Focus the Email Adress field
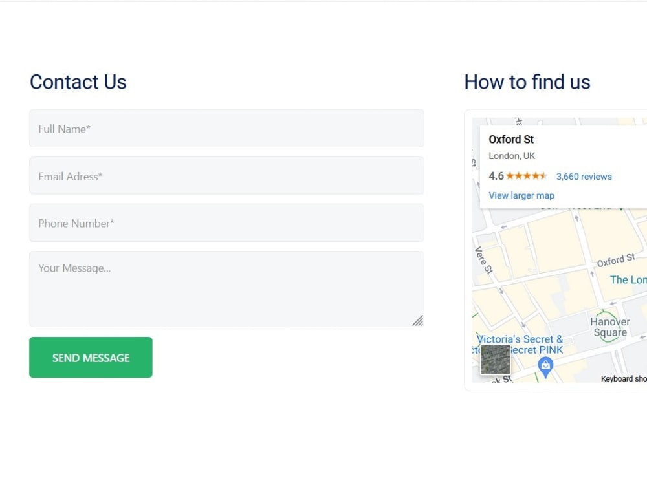Image resolution: width=647 pixels, height=485 pixels. click(x=226, y=176)
